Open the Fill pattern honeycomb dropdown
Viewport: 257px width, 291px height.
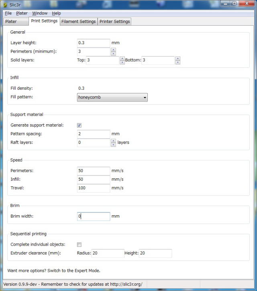112,97
